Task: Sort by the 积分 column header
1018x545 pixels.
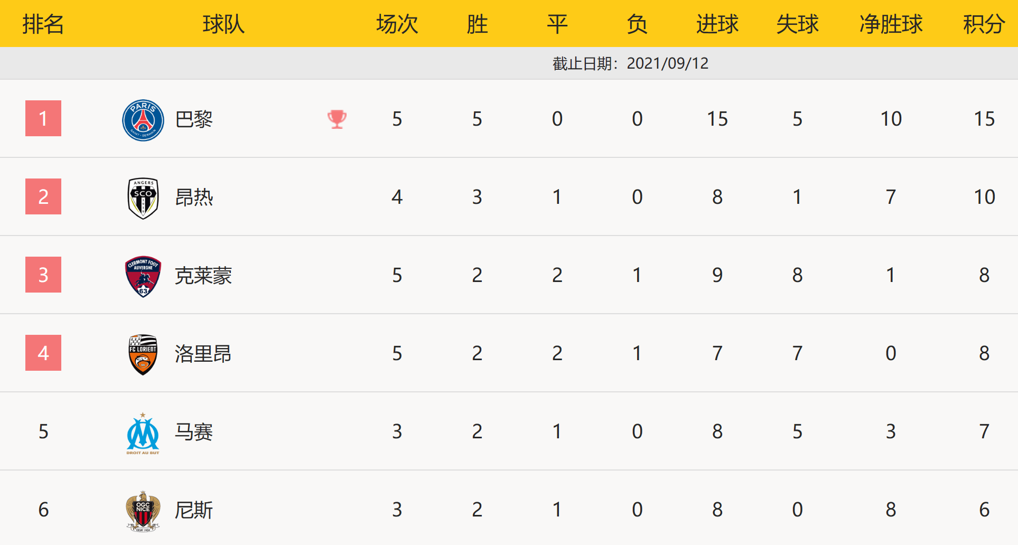Action: point(984,24)
